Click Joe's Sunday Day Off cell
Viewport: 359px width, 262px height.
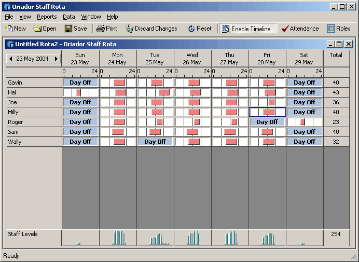tap(80, 102)
